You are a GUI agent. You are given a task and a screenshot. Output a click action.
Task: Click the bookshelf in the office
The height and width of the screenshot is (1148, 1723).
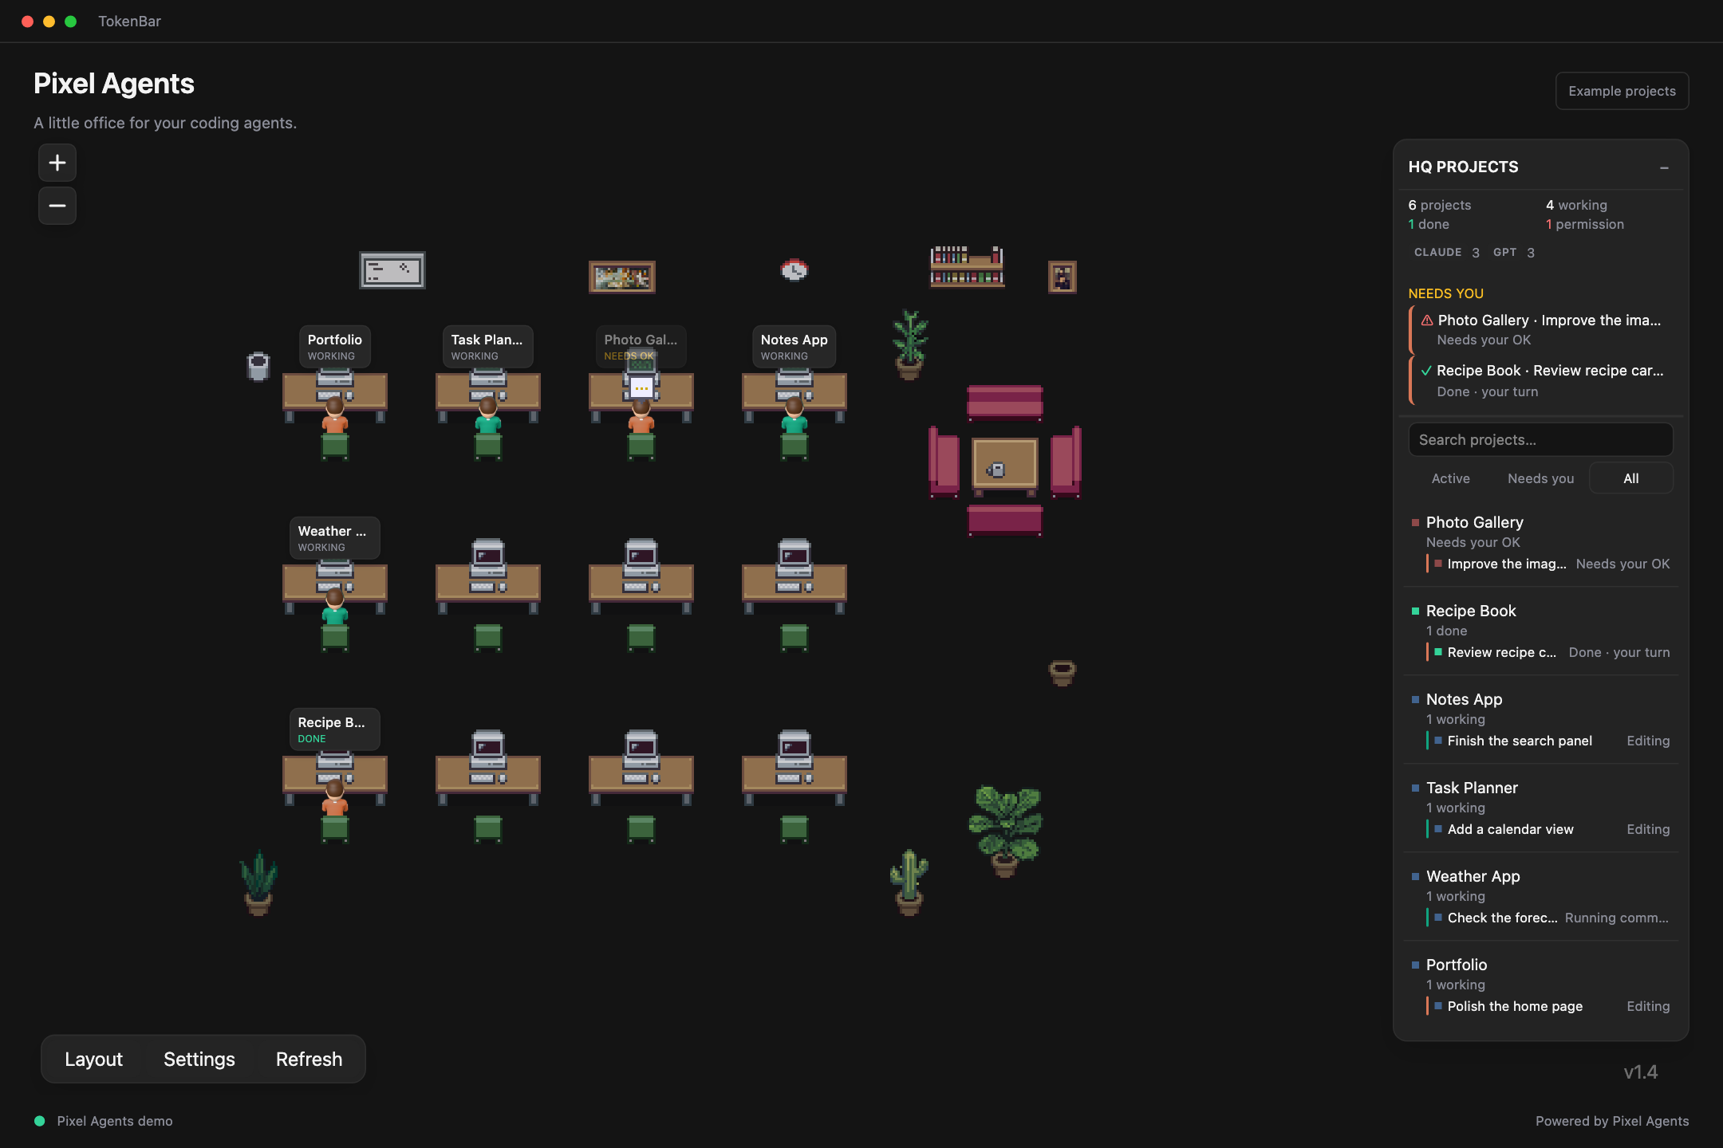point(967,266)
